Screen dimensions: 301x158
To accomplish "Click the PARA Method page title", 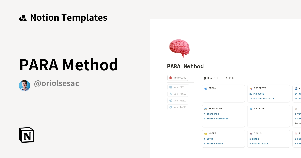I will [185, 66].
